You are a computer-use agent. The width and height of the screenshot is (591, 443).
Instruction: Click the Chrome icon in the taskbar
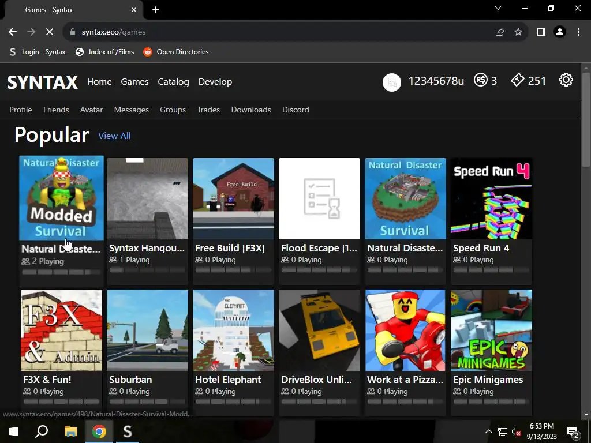click(x=99, y=431)
